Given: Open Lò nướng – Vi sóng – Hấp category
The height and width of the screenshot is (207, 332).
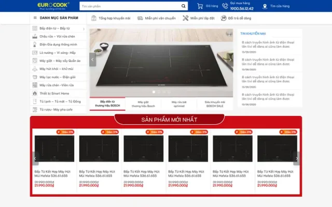Looking at the screenshot, I should point(58,53).
